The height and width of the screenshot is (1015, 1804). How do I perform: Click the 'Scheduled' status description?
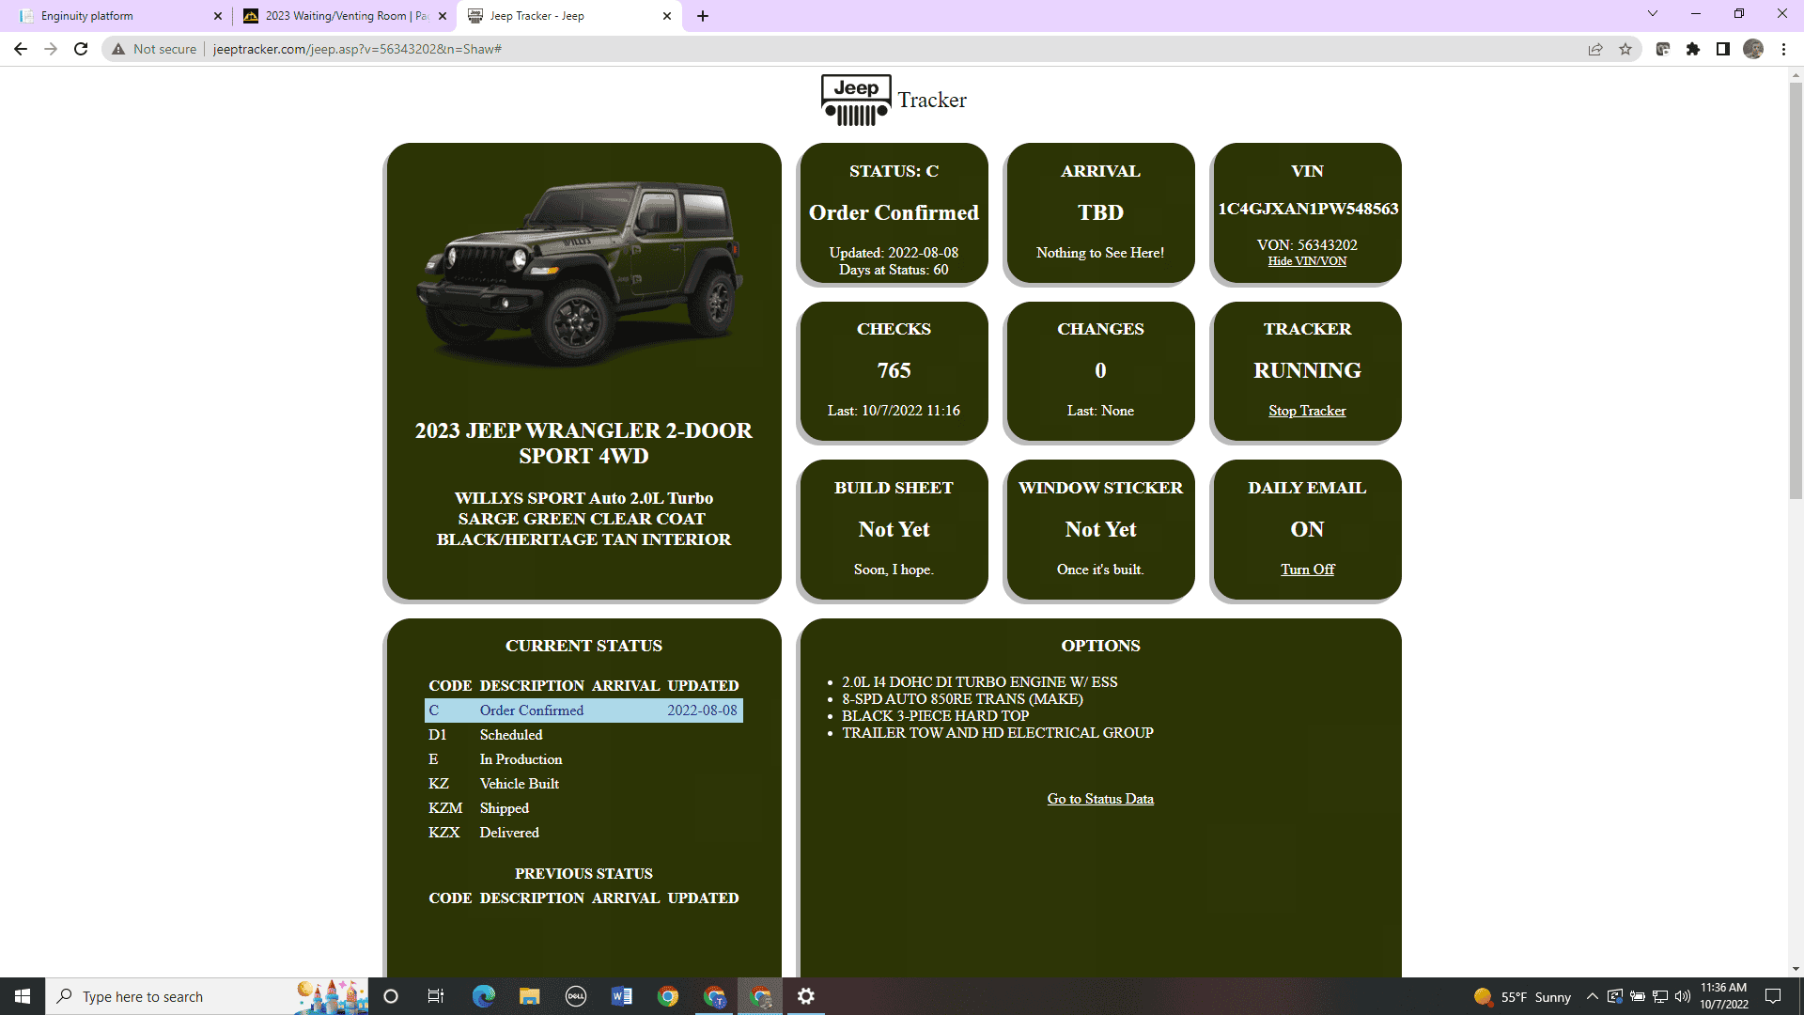point(511,735)
